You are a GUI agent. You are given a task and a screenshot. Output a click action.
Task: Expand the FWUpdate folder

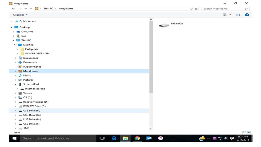[17, 49]
